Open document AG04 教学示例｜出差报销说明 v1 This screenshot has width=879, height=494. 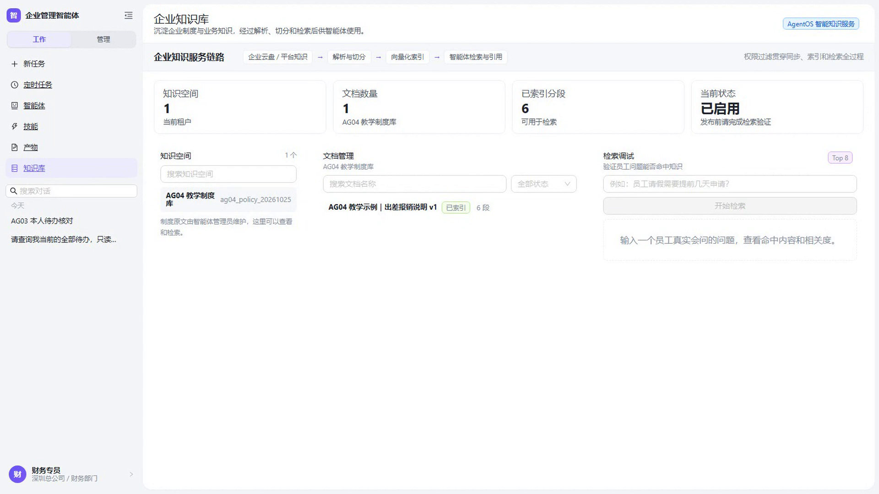tap(383, 207)
